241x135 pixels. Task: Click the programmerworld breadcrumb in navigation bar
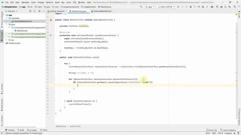point(71,7)
